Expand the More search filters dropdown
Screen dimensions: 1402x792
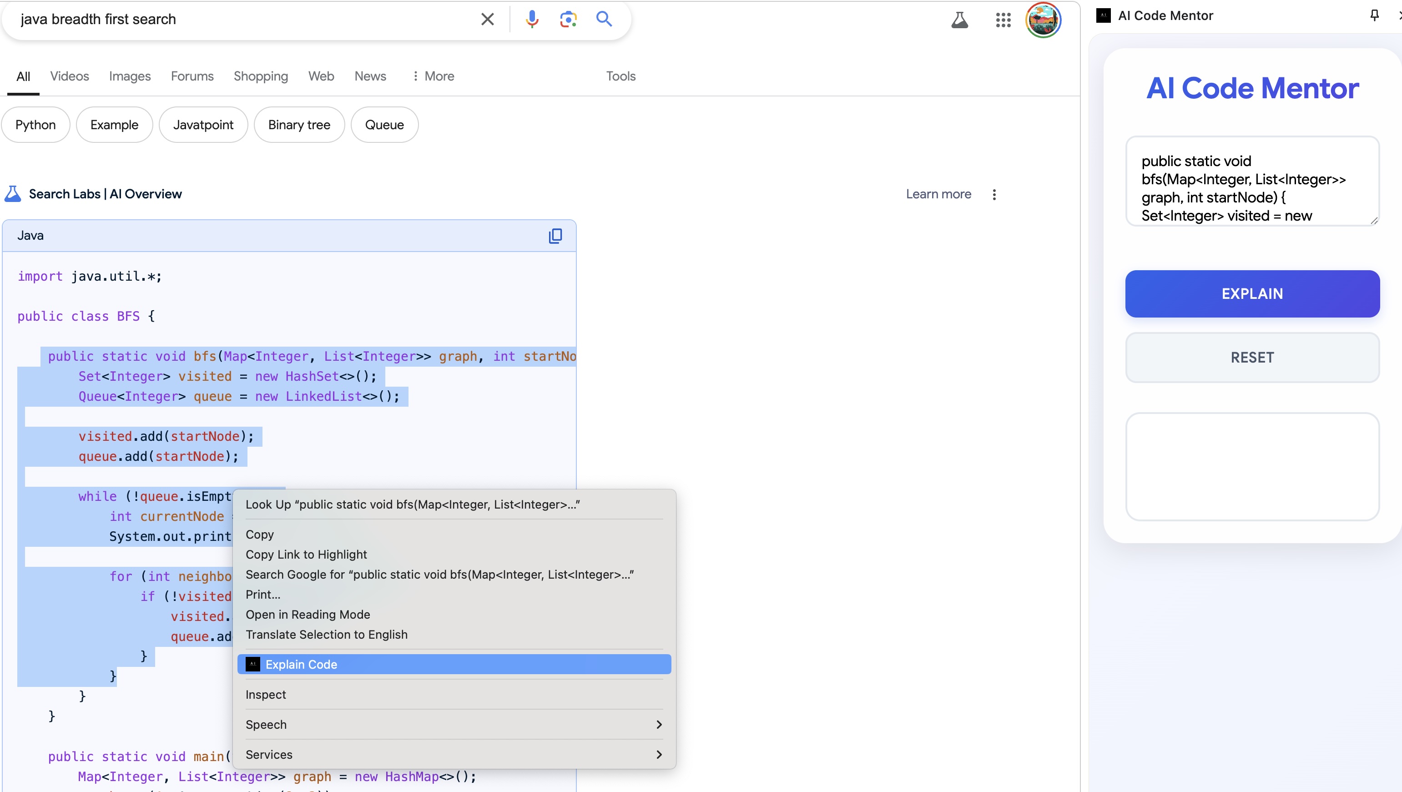(433, 76)
